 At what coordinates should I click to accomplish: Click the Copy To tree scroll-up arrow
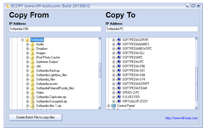(x=196, y=39)
